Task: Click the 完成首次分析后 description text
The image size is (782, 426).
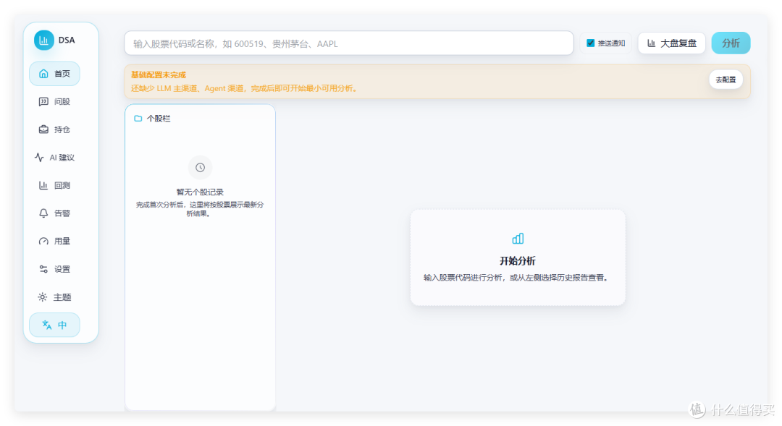Action: tap(200, 209)
